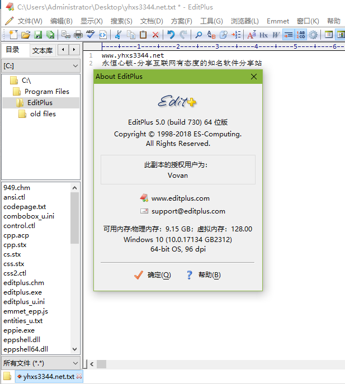Save the current file with floppy icon
This screenshot has height=384, width=345.
[x=37, y=35]
